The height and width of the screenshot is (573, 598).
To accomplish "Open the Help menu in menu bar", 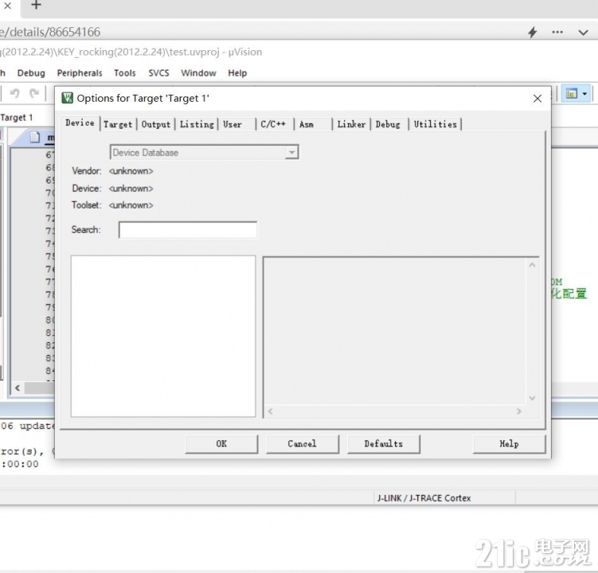I will [x=237, y=72].
